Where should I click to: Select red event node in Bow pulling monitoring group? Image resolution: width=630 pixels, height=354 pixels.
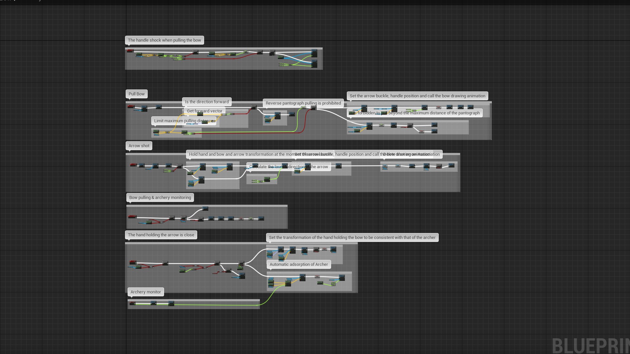(132, 217)
